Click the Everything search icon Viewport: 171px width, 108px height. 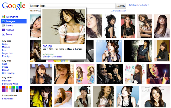point(4,17)
